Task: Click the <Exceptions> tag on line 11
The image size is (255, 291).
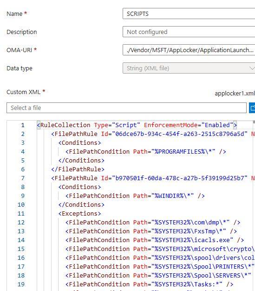Action: [x=79, y=214]
